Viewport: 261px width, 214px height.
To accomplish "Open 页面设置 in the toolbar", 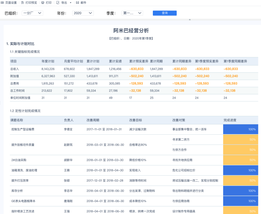I will pos(11,3).
